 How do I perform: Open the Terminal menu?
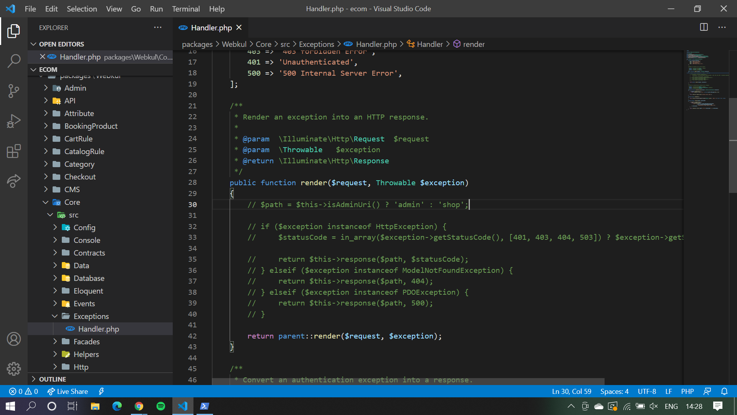point(186,8)
